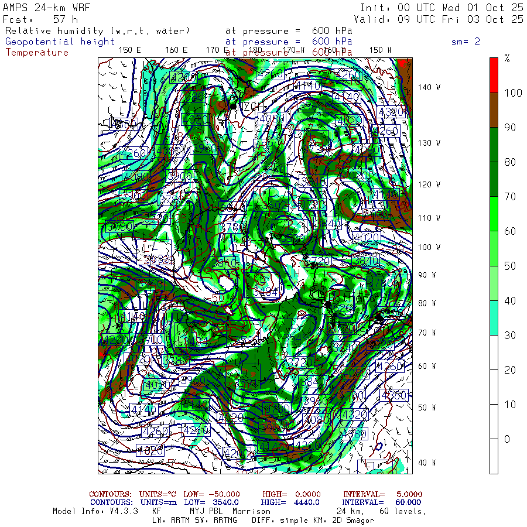Select the 'sm= 2' smoothing label
Viewport: 527px width, 527px height.
(x=466, y=42)
